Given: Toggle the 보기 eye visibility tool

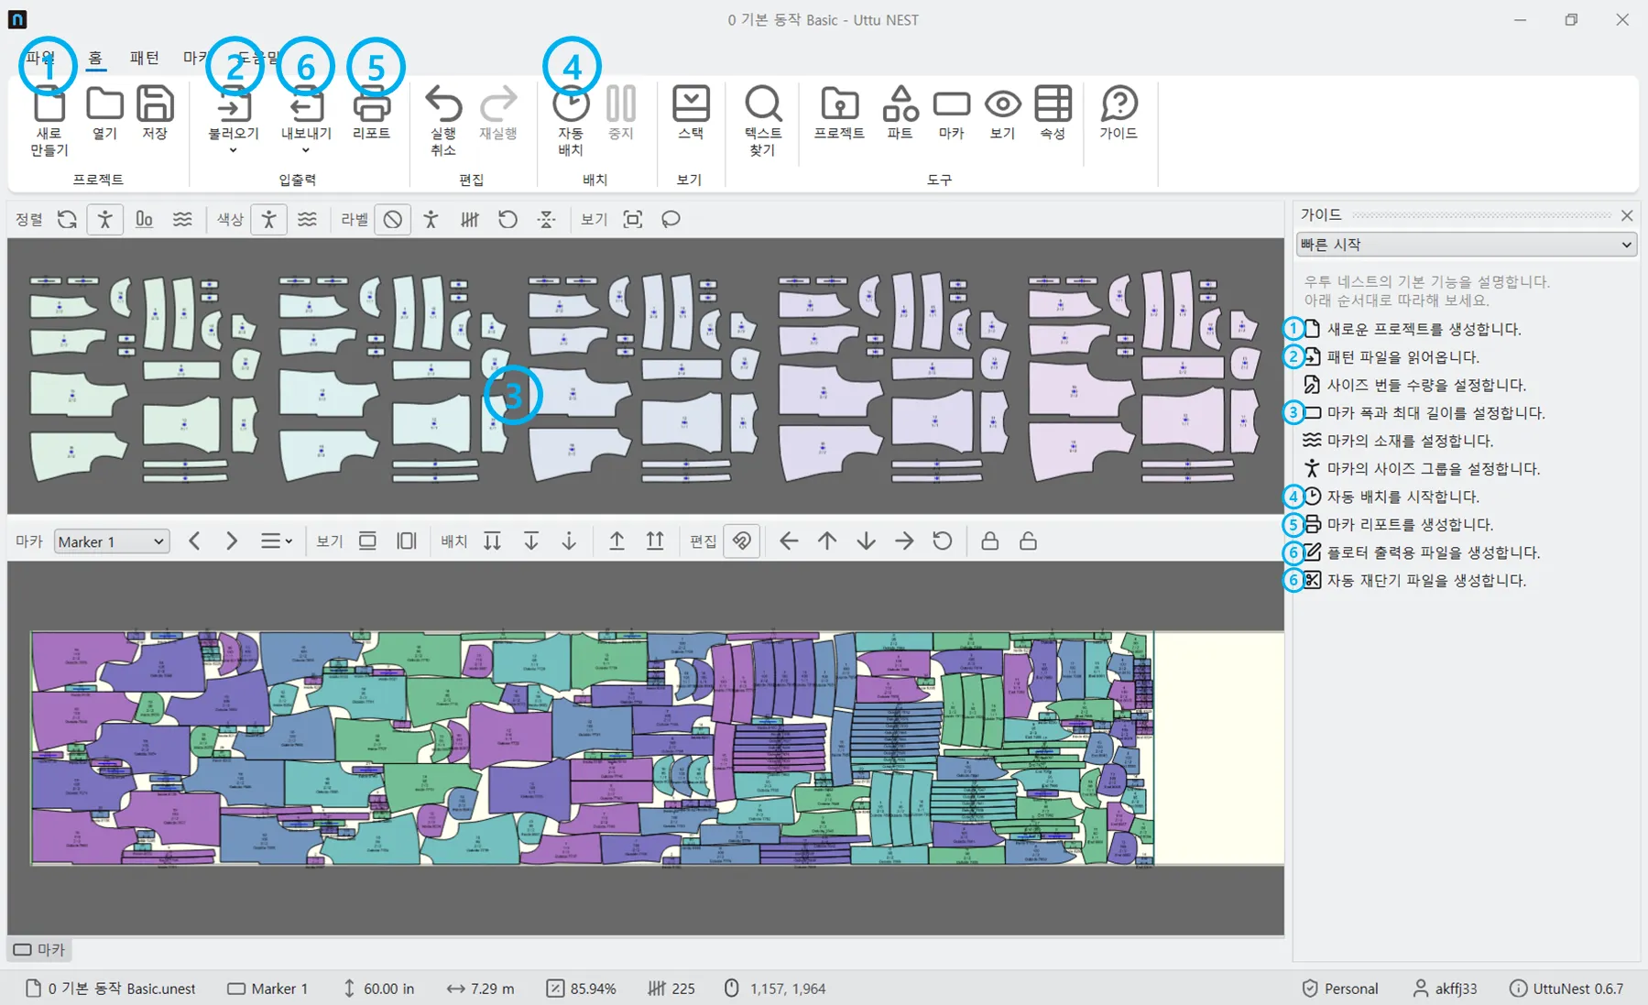Looking at the screenshot, I should click(1002, 105).
